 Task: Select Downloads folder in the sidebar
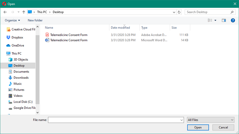tap(21, 78)
